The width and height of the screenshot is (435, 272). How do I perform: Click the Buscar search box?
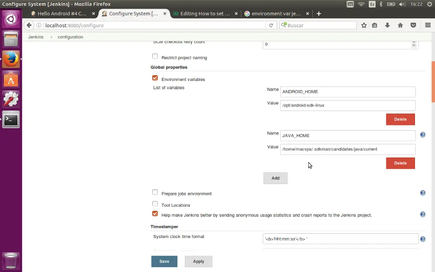tap(318, 25)
